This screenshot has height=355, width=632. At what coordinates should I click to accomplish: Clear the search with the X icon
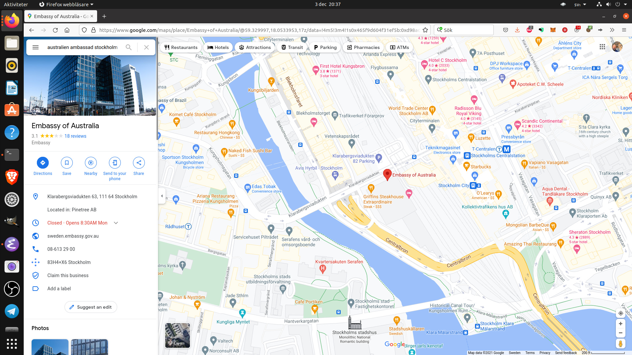[x=146, y=47]
